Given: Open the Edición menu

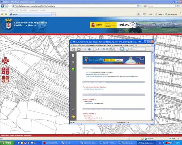Looking at the screenshot, I should pyautogui.click(x=11, y=10).
